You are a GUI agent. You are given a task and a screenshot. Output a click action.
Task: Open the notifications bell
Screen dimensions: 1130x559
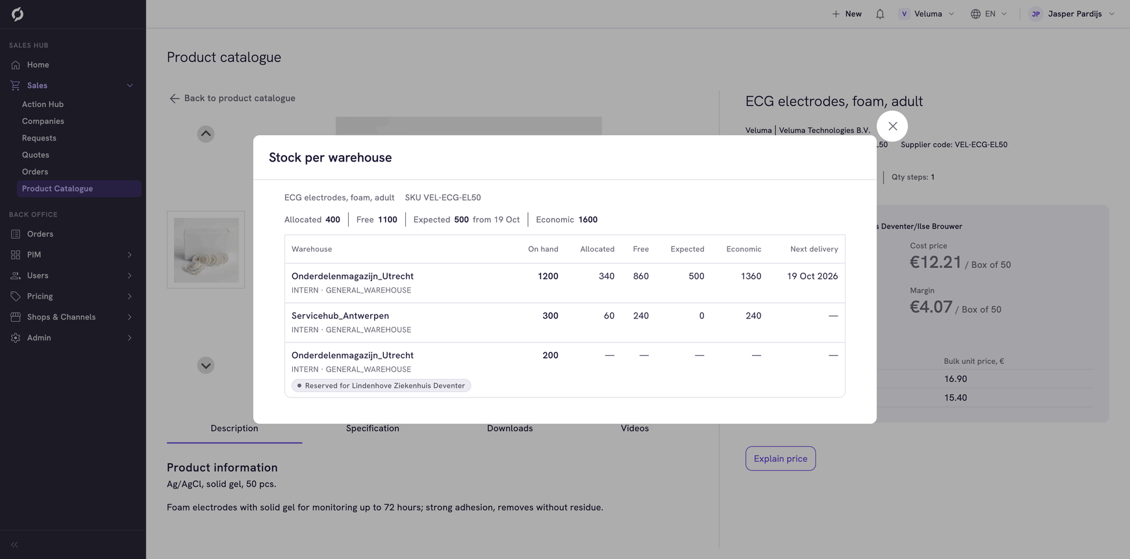[880, 14]
